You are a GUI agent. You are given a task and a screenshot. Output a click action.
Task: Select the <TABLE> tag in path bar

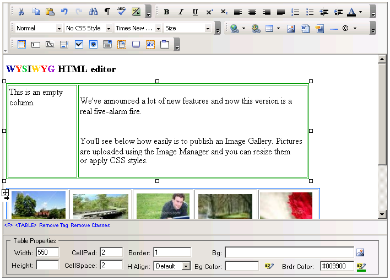coord(26,225)
